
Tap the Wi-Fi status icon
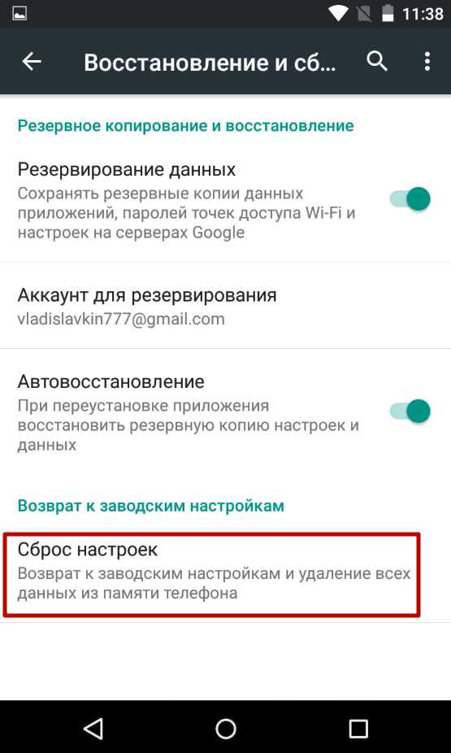point(339,14)
